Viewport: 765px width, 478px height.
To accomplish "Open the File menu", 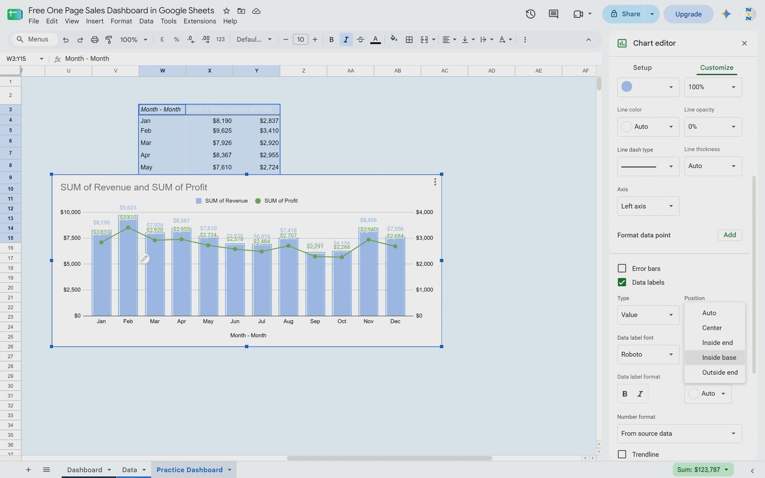I will click(33, 21).
